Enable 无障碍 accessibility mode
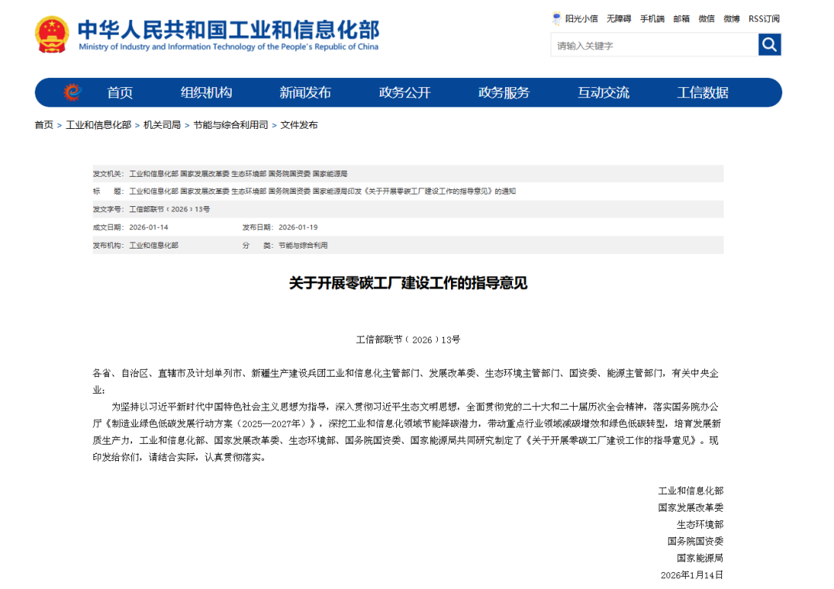 click(x=618, y=19)
